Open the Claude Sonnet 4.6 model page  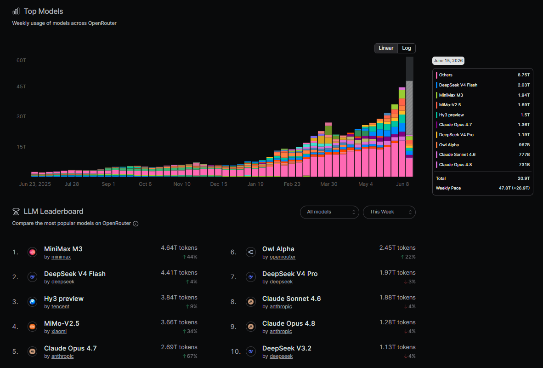click(x=292, y=299)
